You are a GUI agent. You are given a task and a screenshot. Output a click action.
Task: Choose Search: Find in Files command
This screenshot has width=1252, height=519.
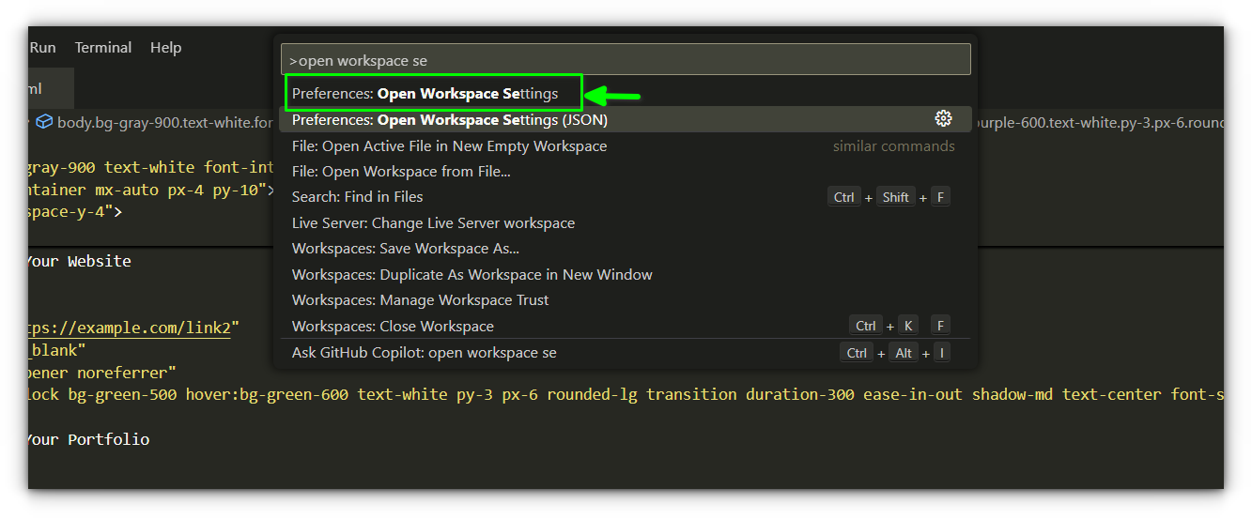pos(357,197)
